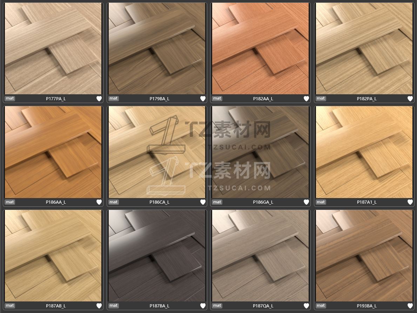Select the P187AB_L yellow wood thumbnail

coord(53,256)
